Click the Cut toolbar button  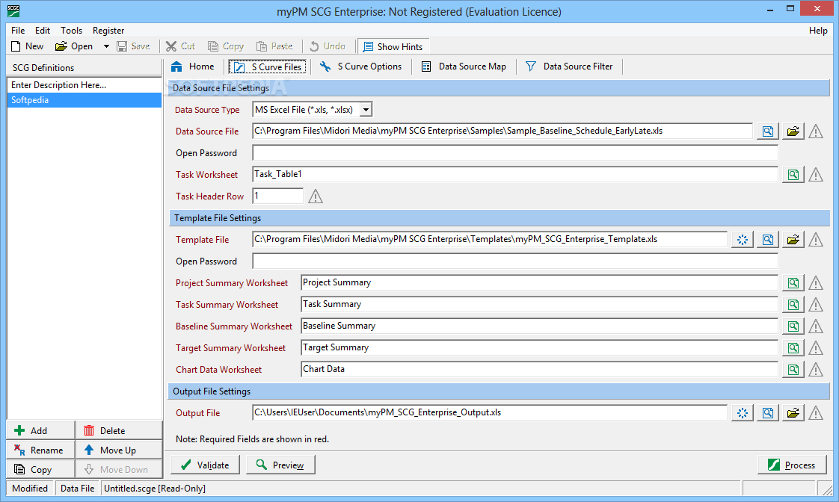(180, 46)
